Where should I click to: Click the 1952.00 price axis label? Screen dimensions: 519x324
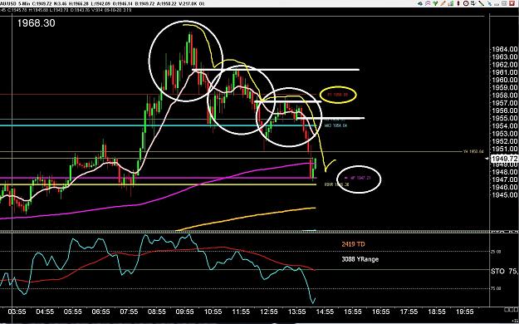click(505, 141)
